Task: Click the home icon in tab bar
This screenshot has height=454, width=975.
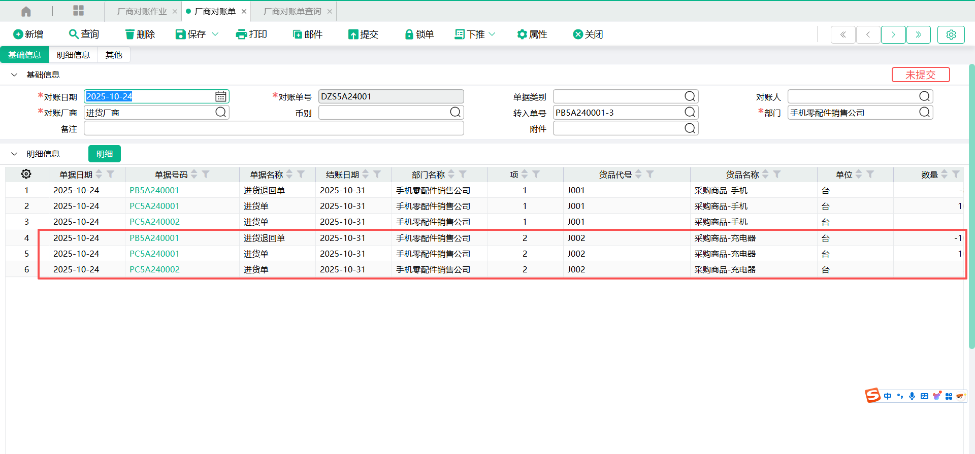Action: click(x=26, y=11)
